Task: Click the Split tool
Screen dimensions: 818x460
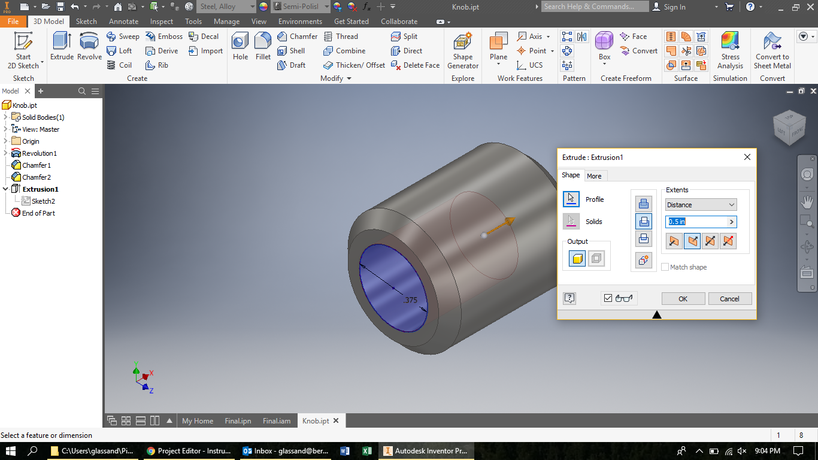Action: (404, 37)
